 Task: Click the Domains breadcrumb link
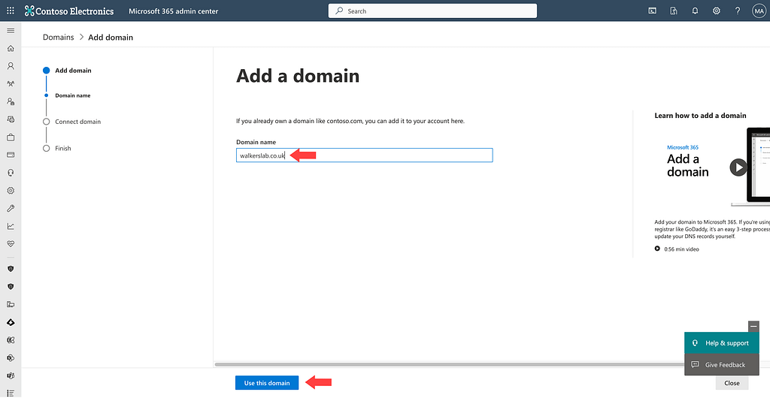click(58, 37)
